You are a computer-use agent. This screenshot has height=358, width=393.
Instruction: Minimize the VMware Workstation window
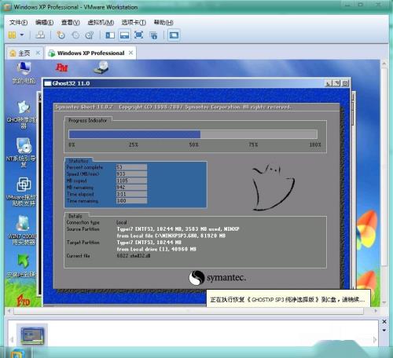click(x=348, y=5)
